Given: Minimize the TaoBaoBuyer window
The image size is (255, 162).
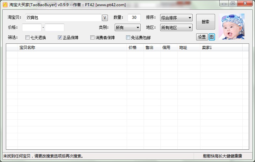Looking at the screenshot, I should [224, 4].
